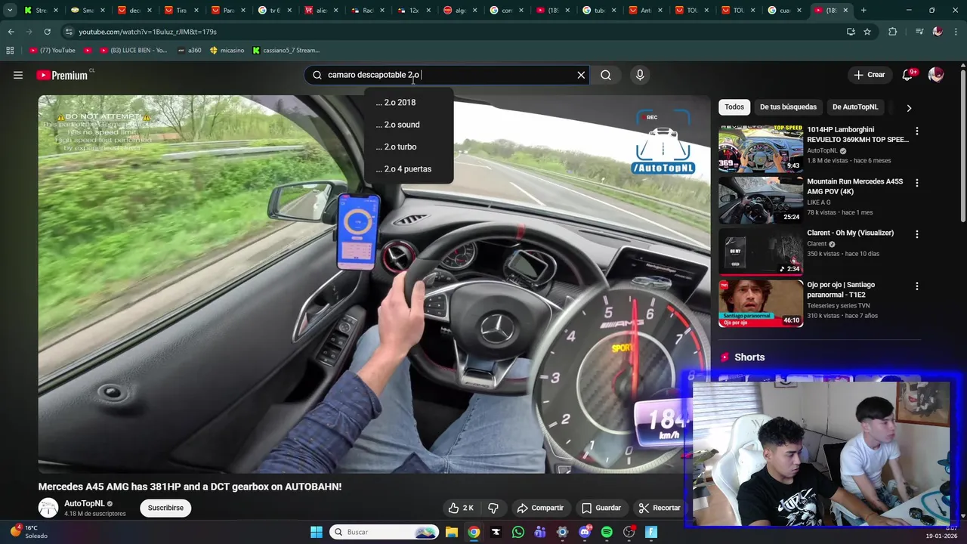The height and width of the screenshot is (544, 967).
Task: Open the AutoTopNL channel avatar
Action: pyautogui.click(x=48, y=508)
